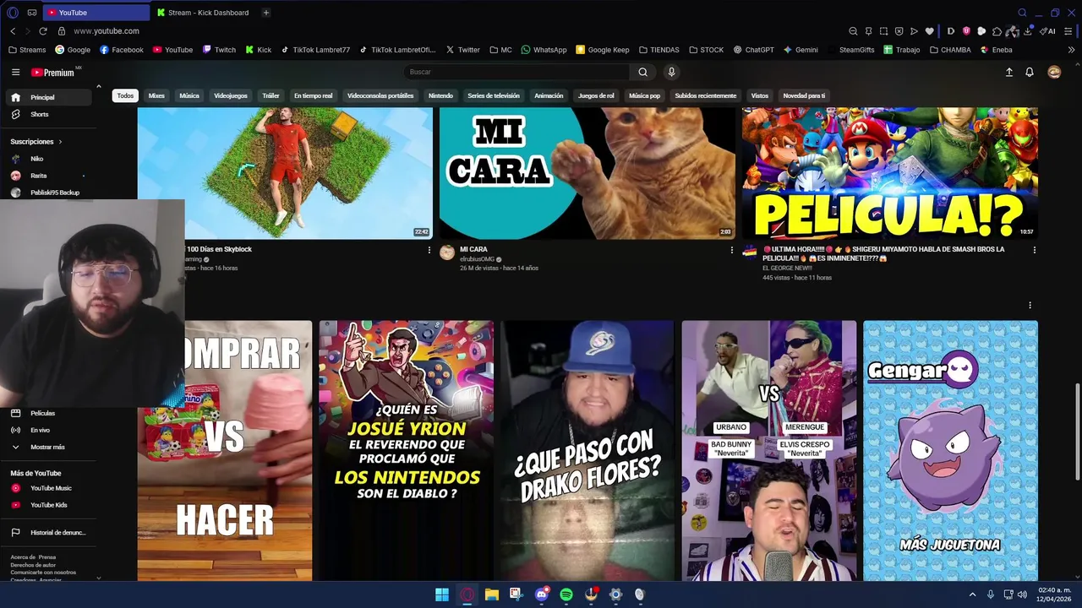Open options menu for MI CARA video
Image resolution: width=1082 pixels, height=608 pixels.
(731, 250)
